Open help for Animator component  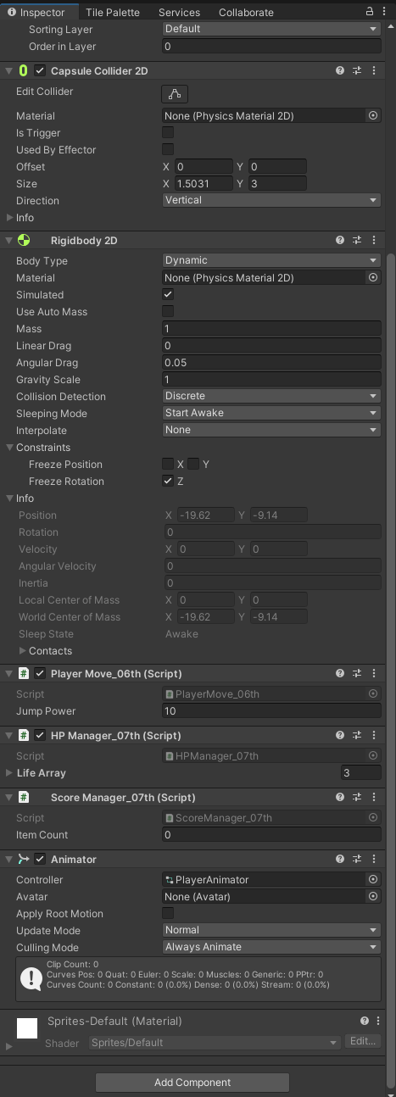click(340, 860)
